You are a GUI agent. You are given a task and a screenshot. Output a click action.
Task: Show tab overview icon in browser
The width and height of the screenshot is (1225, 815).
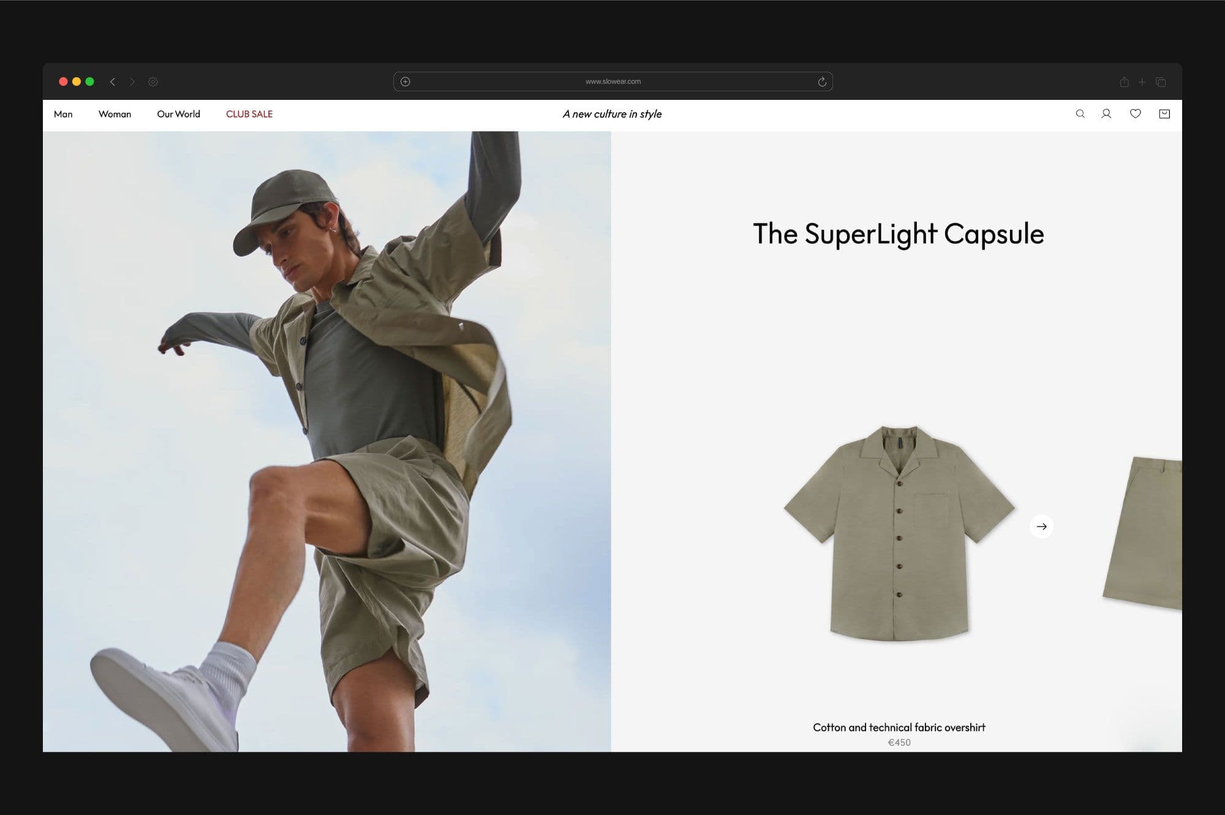pos(1161,82)
